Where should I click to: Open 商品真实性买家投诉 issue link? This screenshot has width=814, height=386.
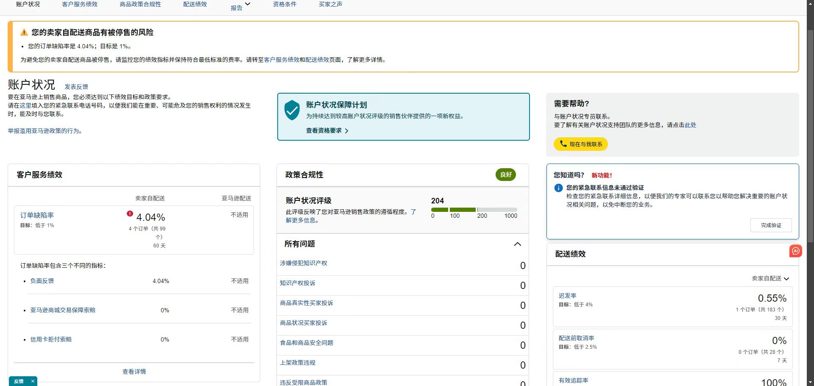coord(307,303)
